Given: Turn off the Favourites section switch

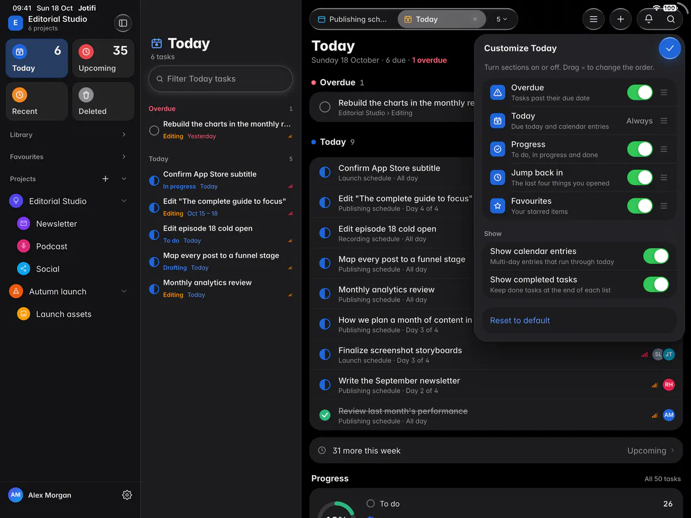Looking at the screenshot, I should pyautogui.click(x=640, y=205).
